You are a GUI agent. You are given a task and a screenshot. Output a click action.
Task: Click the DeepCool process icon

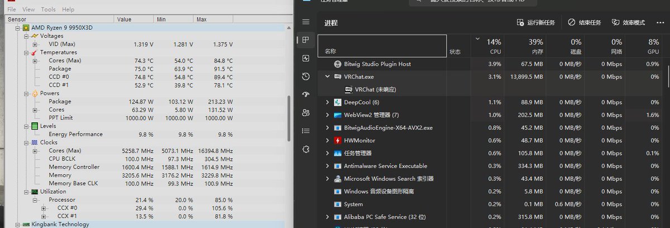(x=338, y=102)
